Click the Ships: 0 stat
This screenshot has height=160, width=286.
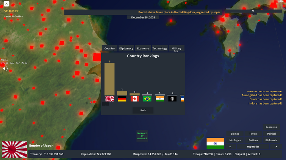240,154
